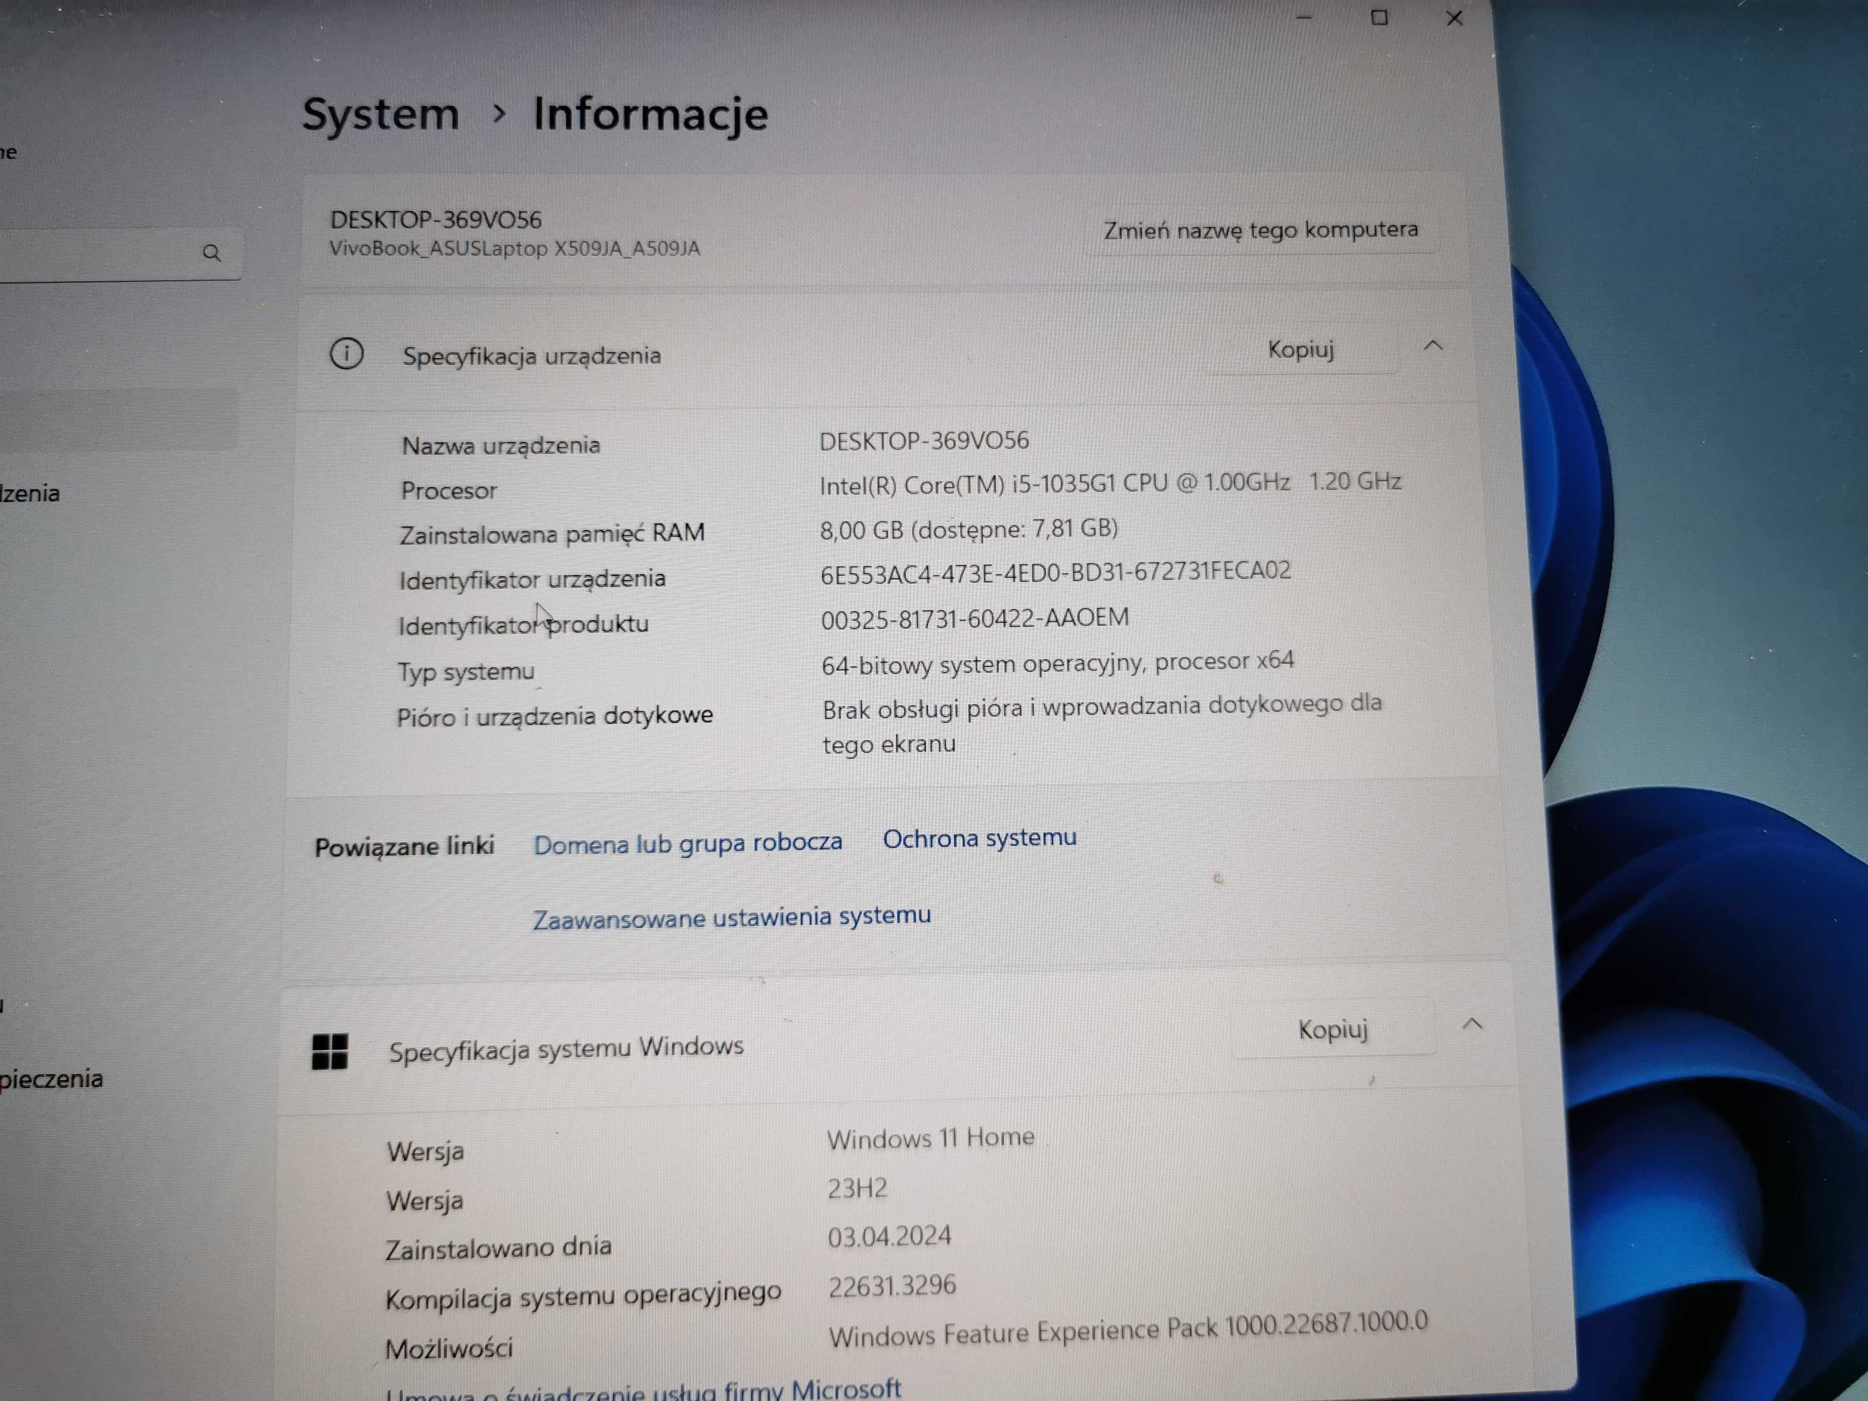Screen dimensions: 1868x1401
Task: Click Możliwości label
Action: [x=449, y=1348]
